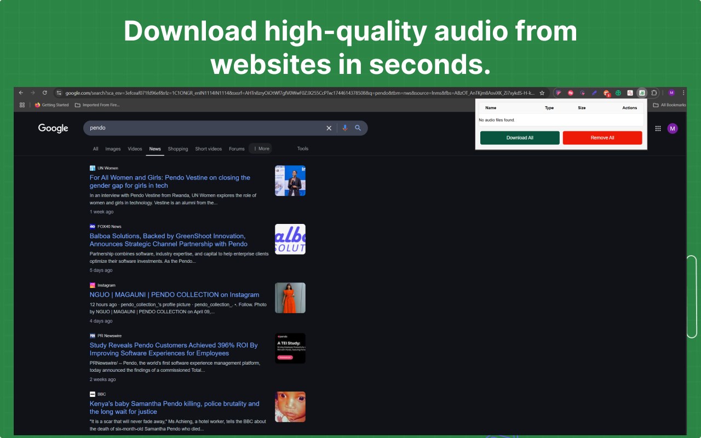Image resolution: width=701 pixels, height=438 pixels.
Task: Click Download All button
Action: [x=520, y=138]
